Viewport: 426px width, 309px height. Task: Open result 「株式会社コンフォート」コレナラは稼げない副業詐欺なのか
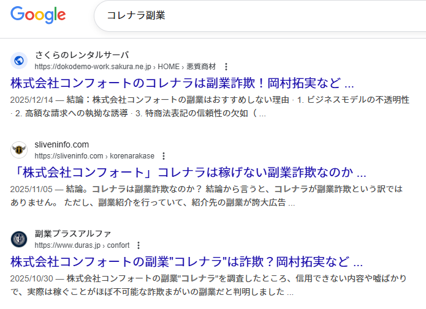pyautogui.click(x=188, y=173)
